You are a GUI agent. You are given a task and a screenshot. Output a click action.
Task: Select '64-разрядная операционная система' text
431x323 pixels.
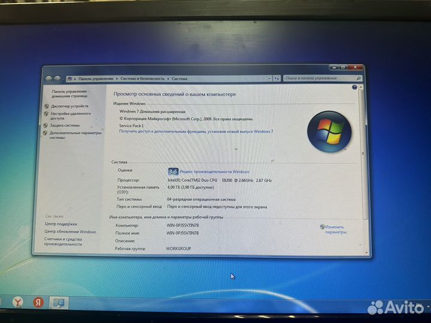coord(201,199)
